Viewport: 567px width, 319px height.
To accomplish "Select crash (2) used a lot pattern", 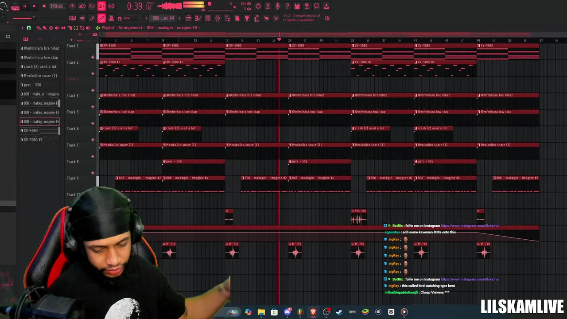I will point(40,66).
